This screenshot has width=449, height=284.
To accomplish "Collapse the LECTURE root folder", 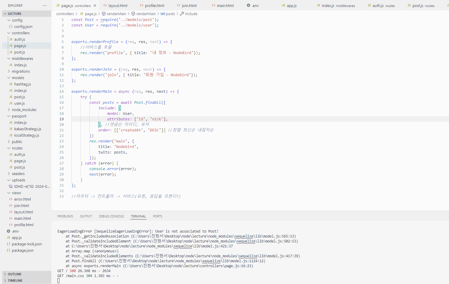I will (5, 14).
